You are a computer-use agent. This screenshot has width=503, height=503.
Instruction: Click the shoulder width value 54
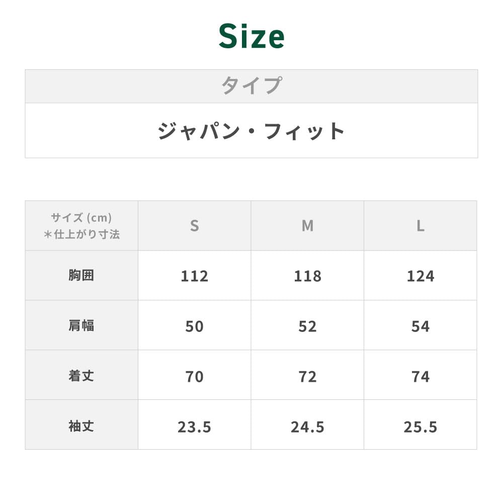[x=421, y=326]
